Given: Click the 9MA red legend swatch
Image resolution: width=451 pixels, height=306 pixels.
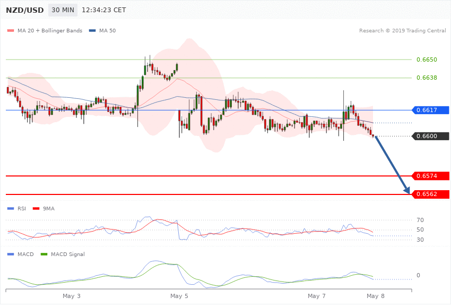Looking at the screenshot, I should (x=36, y=208).
